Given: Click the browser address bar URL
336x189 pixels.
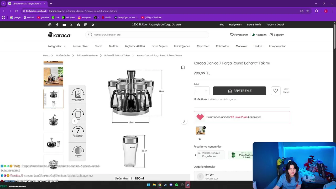Looking at the screenshot, I should [x=83, y=11].
